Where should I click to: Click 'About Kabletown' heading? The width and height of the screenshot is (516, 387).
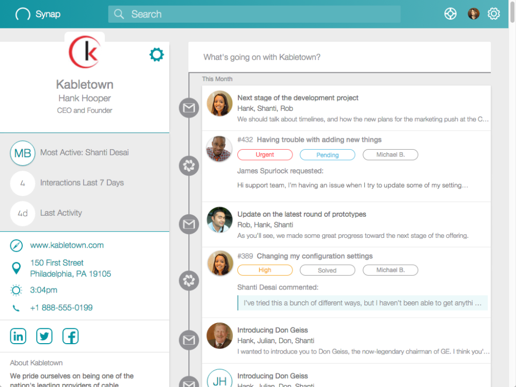[36, 363]
